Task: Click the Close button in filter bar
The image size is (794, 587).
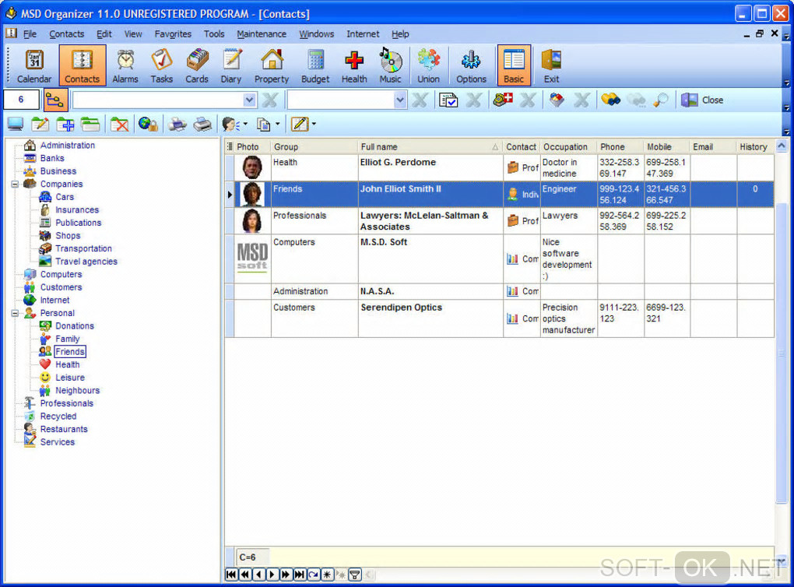Action: pos(702,100)
